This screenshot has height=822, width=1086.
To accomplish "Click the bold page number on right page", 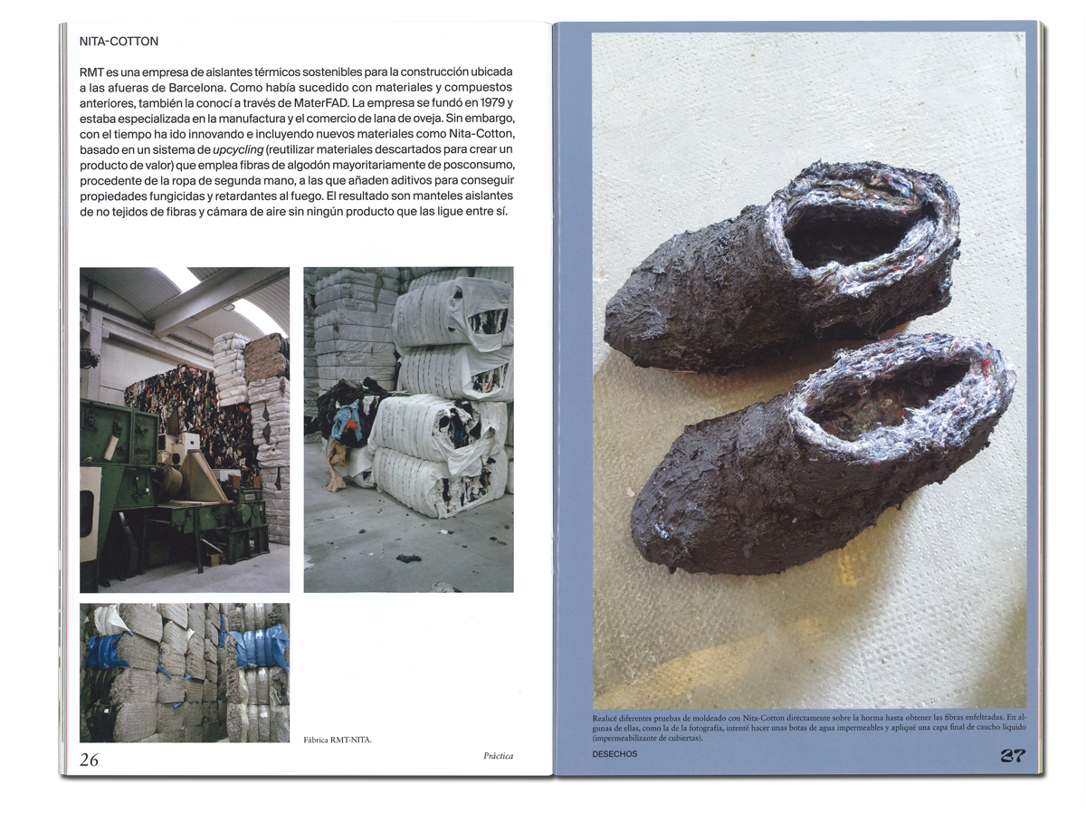I will (x=1012, y=756).
